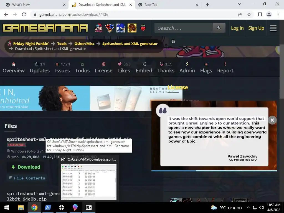Click the Todos checkbox icon
284x213 pixels.
coord(82,64)
